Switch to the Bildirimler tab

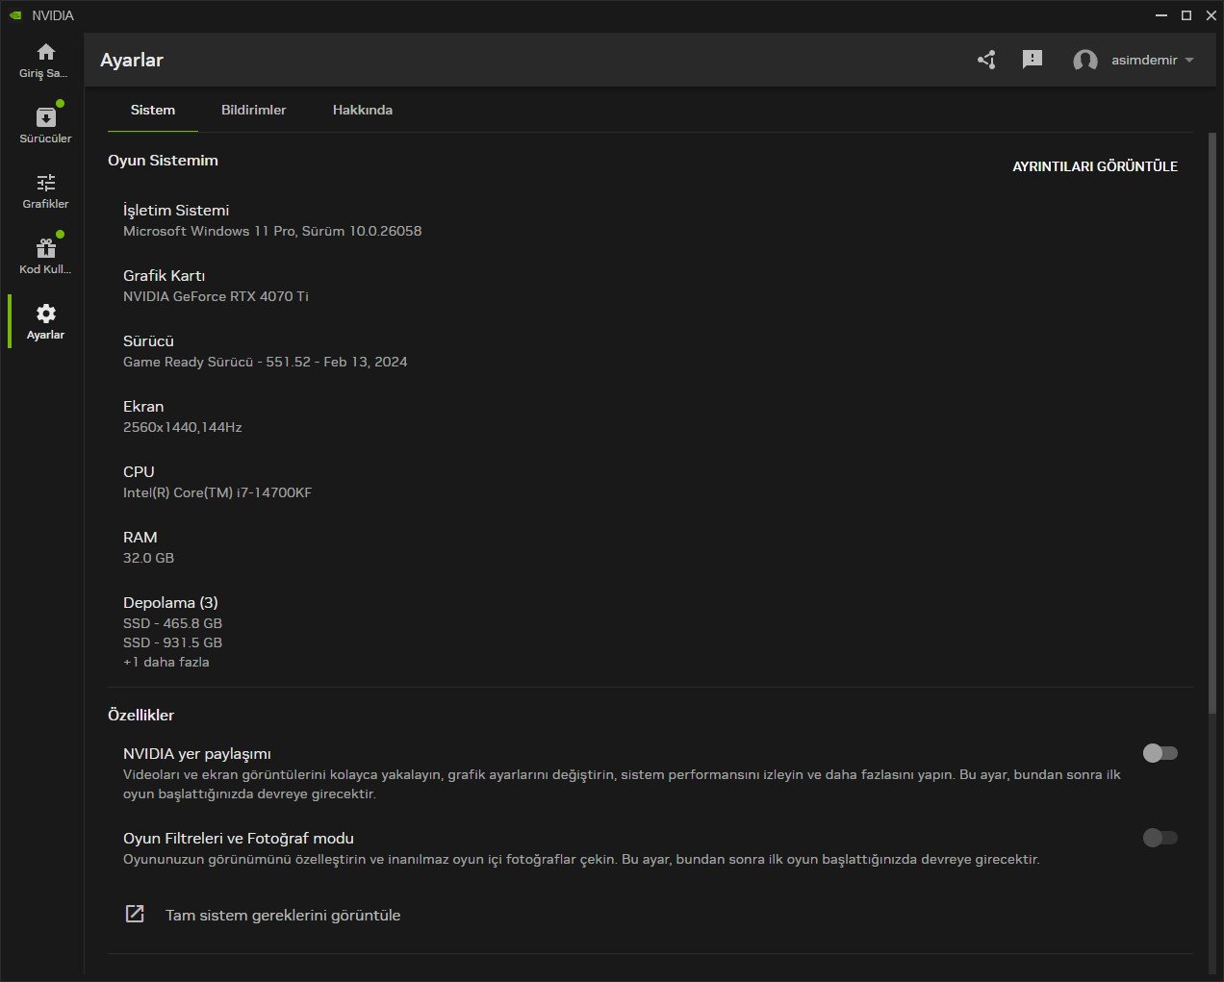point(253,110)
